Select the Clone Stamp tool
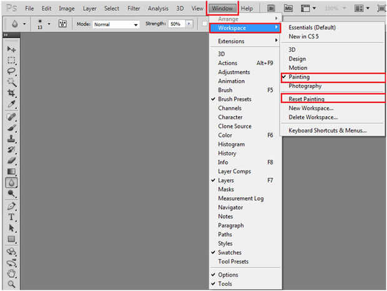This screenshot has height=291, width=387. click(11, 139)
